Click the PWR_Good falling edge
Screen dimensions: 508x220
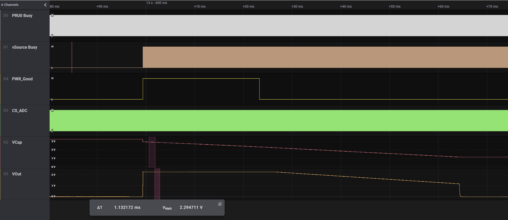tap(259, 89)
